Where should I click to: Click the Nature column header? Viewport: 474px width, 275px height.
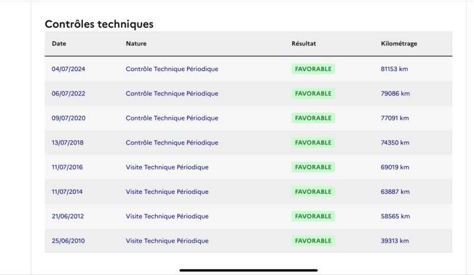pyautogui.click(x=136, y=44)
